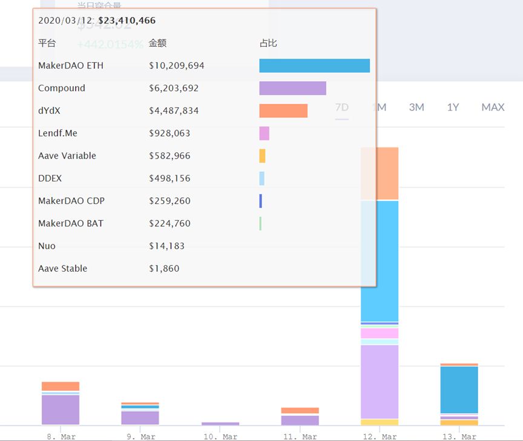Choose the MAX time range tab

coord(493,107)
